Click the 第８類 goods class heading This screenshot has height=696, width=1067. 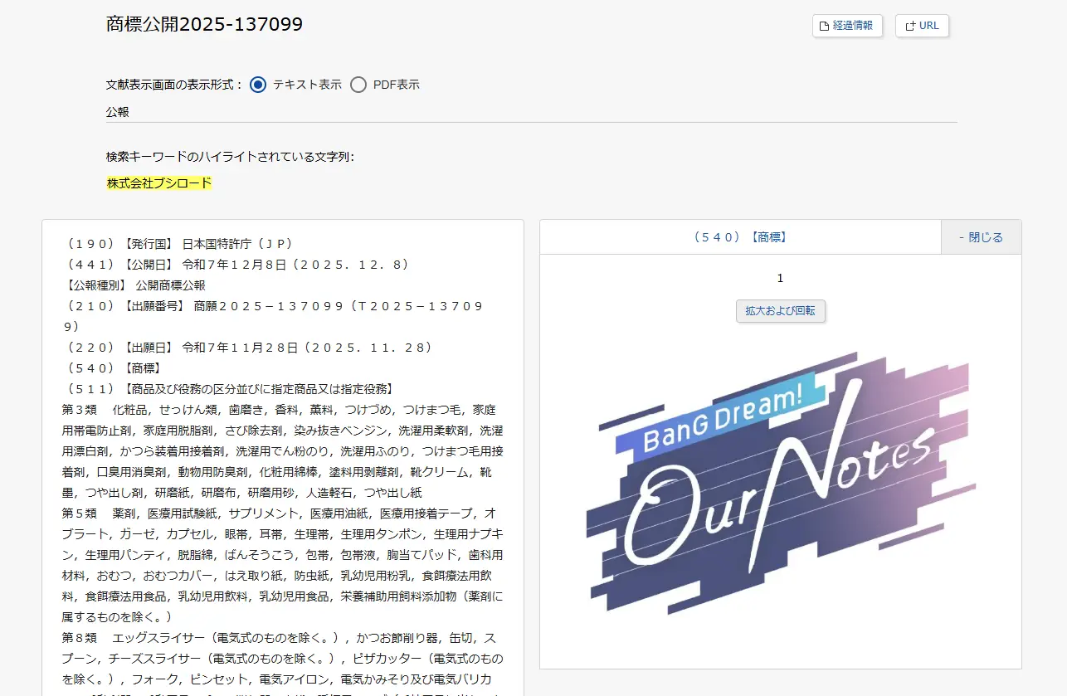tap(80, 638)
